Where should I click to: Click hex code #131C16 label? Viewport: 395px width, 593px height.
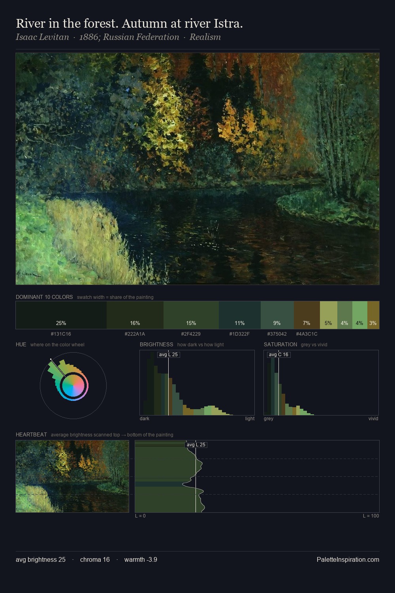[61, 334]
